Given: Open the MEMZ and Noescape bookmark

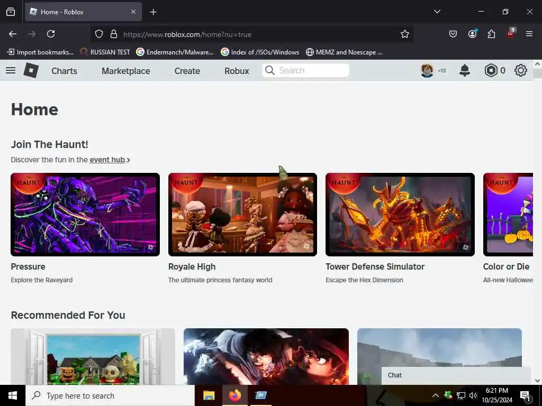Looking at the screenshot, I should coord(344,52).
